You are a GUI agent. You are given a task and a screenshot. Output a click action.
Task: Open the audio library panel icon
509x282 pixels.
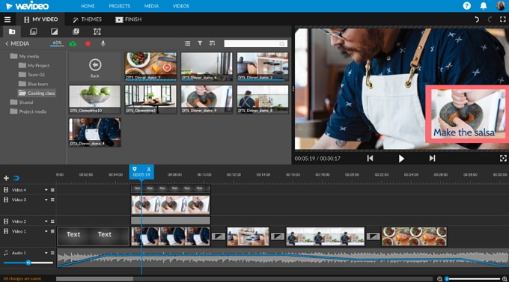[x=76, y=31]
